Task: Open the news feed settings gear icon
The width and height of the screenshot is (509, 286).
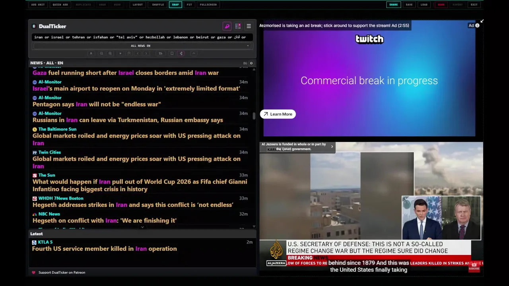Action: pyautogui.click(x=251, y=63)
